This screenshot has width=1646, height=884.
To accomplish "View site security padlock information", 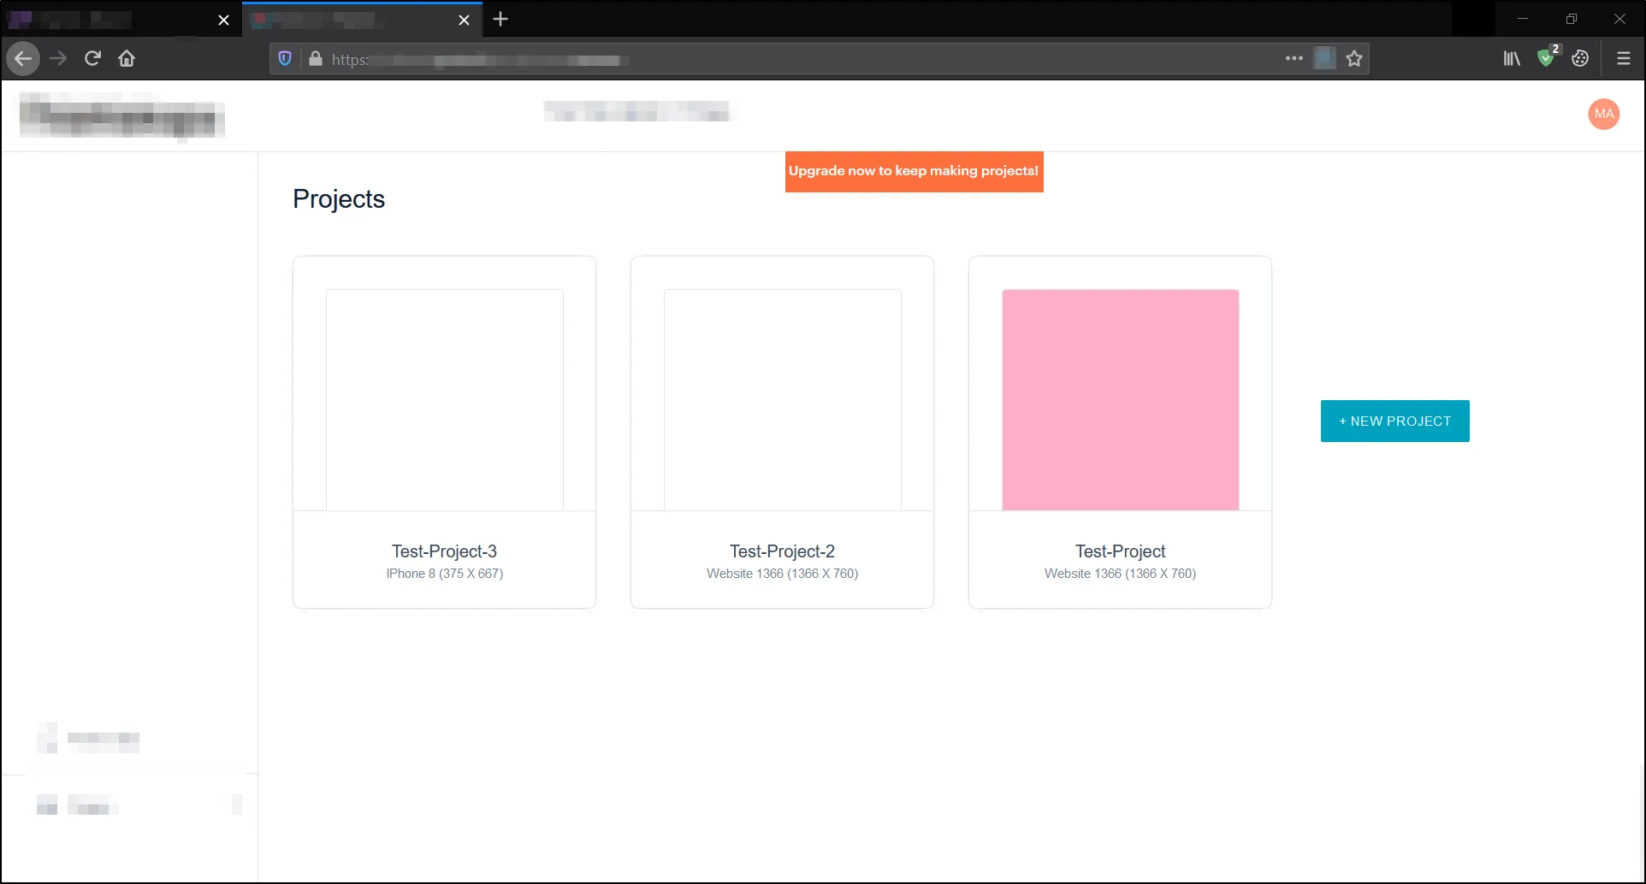I will 316,58.
